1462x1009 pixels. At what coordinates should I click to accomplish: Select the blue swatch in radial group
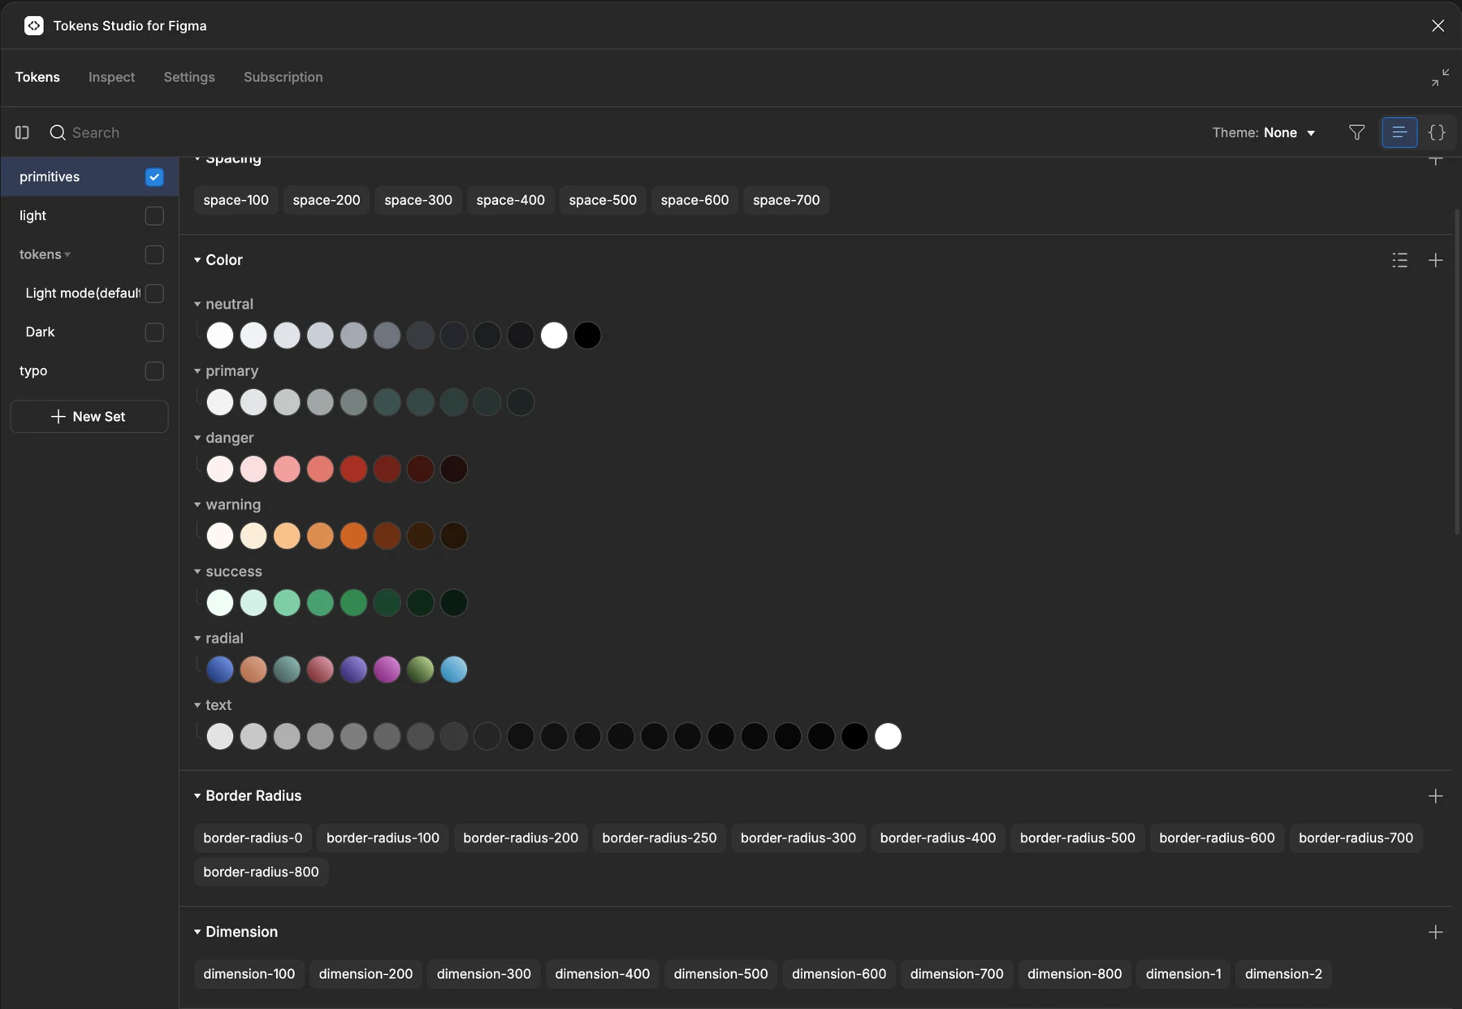[220, 669]
